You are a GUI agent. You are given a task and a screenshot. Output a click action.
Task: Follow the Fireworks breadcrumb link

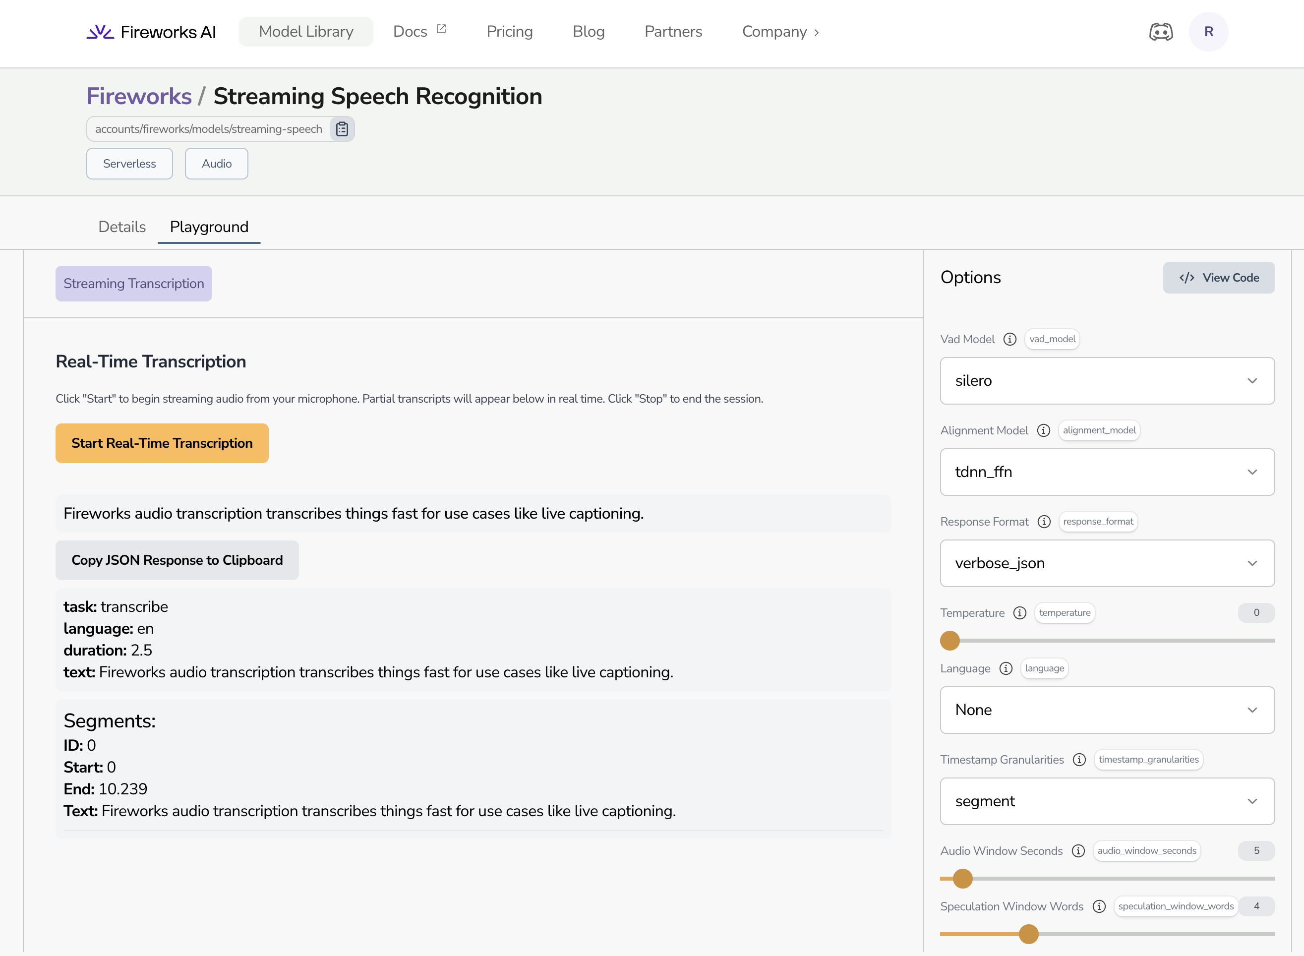[x=139, y=97]
